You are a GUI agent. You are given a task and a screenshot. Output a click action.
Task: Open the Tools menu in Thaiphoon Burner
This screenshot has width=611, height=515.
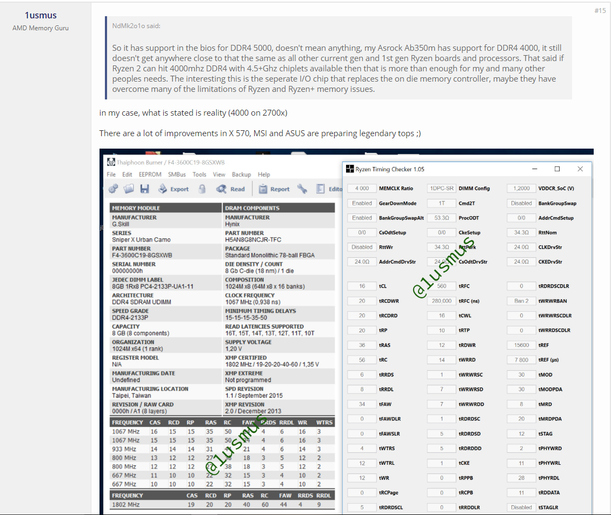tap(199, 175)
